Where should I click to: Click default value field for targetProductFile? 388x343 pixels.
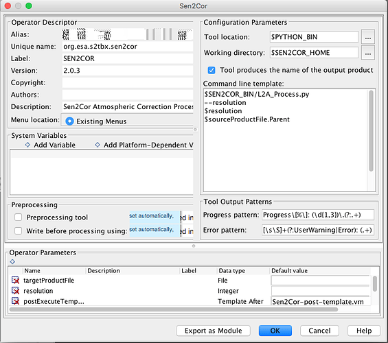(321, 281)
